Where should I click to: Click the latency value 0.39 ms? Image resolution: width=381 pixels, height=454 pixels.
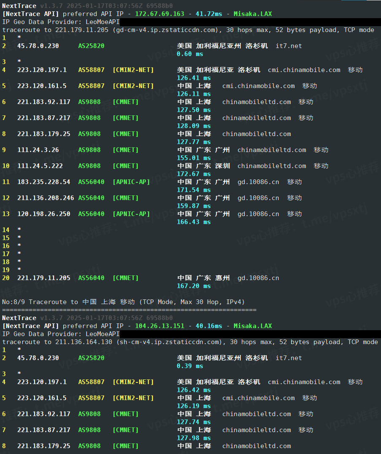coord(190,366)
